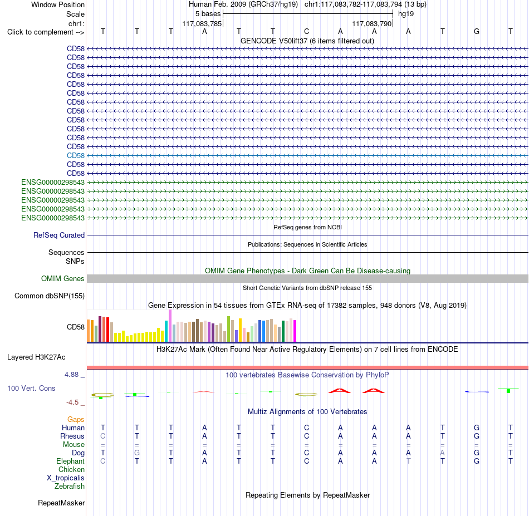Open 'Multiz Alignments of 100 Vertebrates' title
The height and width of the screenshot is (516, 529).
(307, 412)
